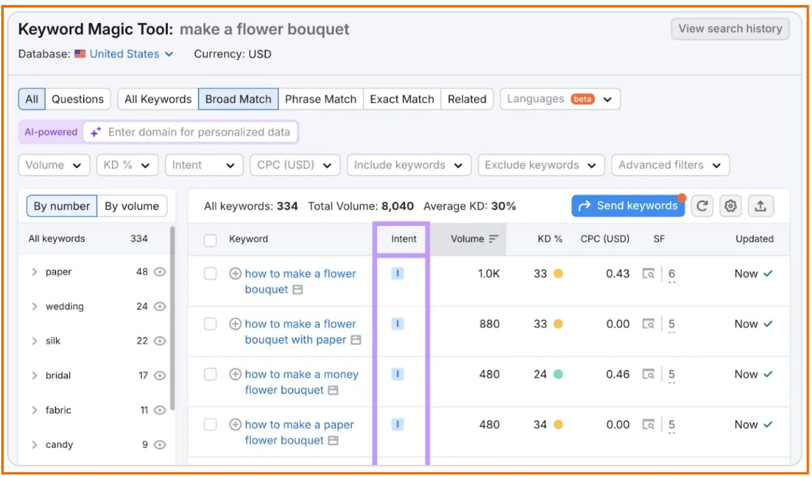Expand the wedding keyword group

(35, 306)
